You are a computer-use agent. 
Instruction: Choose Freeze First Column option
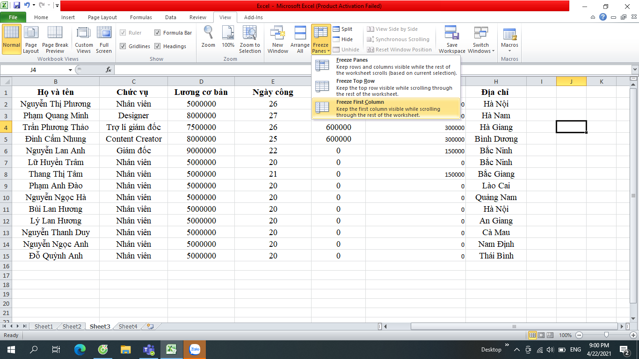click(x=386, y=108)
